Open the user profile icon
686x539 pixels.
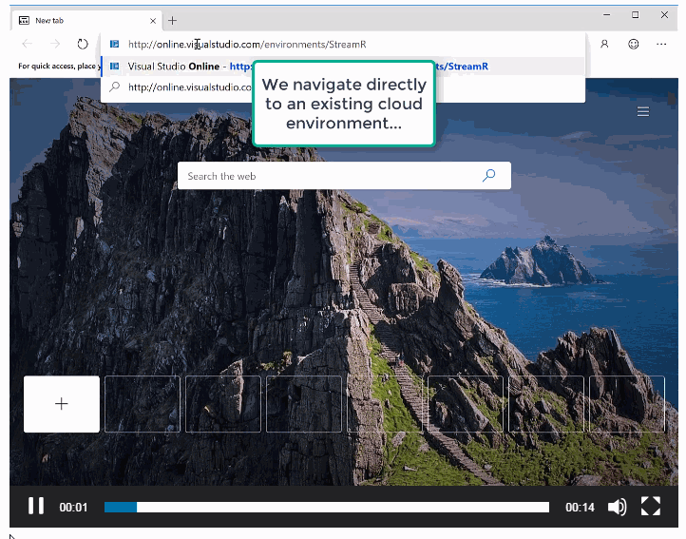tap(604, 44)
